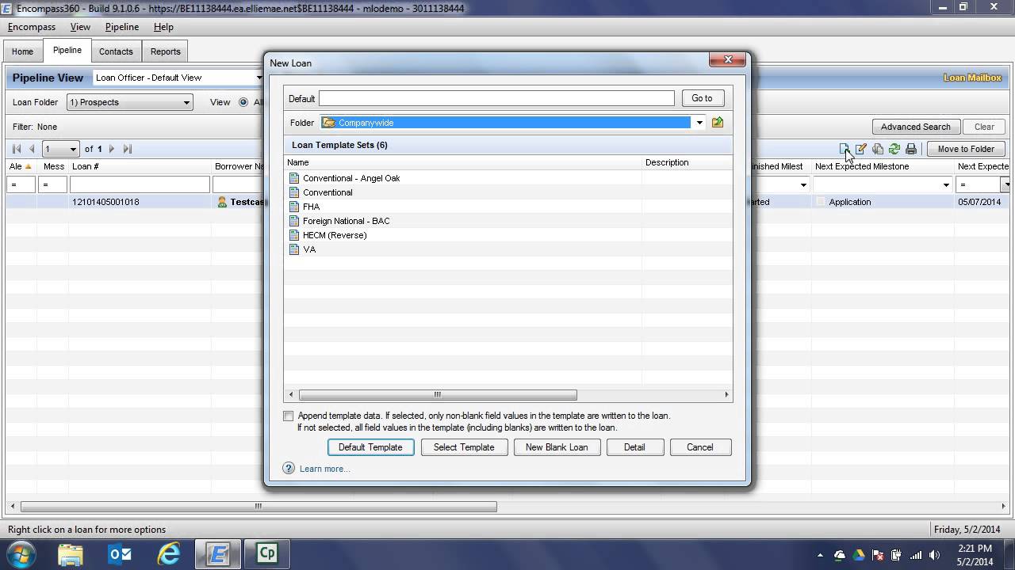
Task: Click the Select Template button
Action: tap(464, 447)
